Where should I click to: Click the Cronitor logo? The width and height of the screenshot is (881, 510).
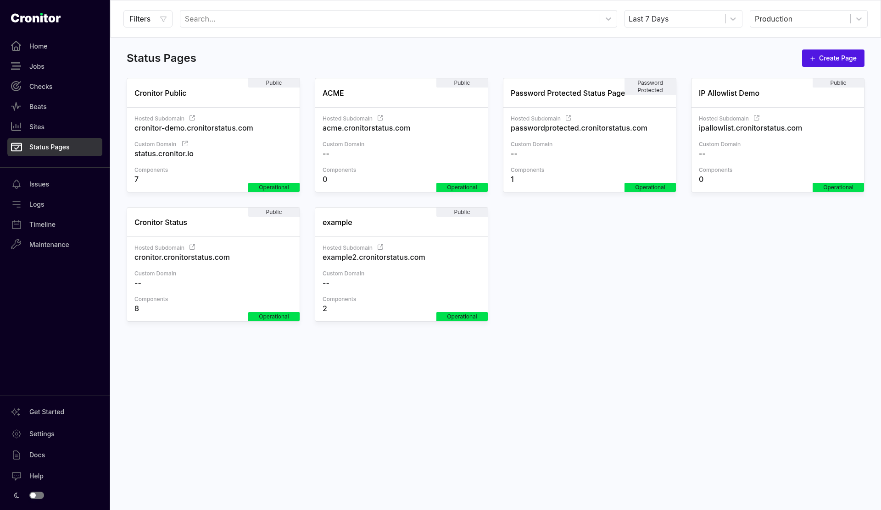point(36,18)
